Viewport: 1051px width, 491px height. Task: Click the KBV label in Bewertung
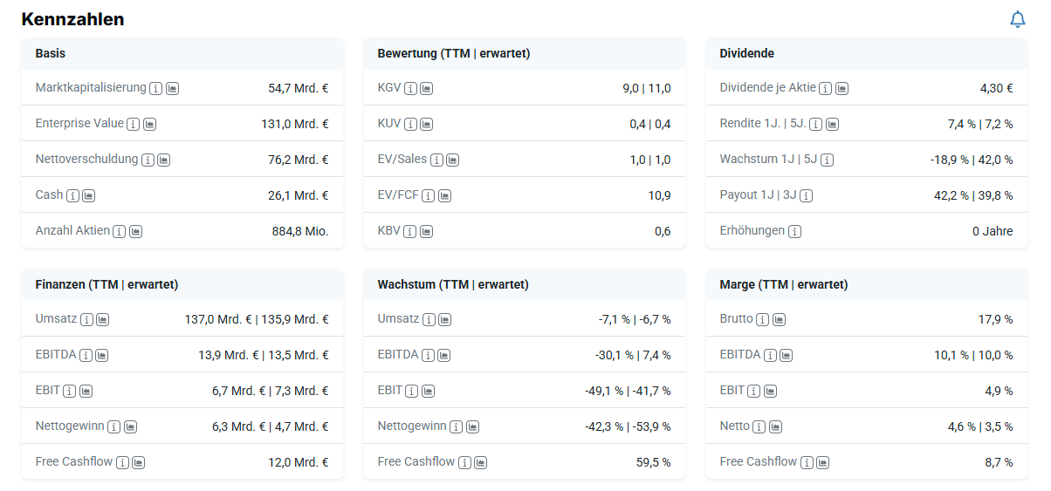point(388,231)
